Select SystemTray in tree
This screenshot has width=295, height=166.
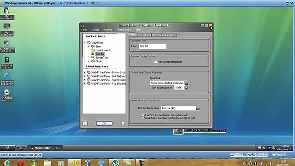102,58
